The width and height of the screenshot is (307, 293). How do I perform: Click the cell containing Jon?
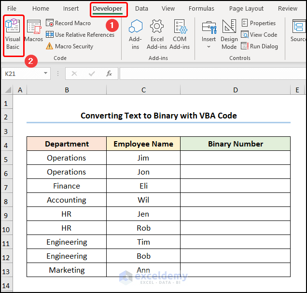(x=143, y=172)
